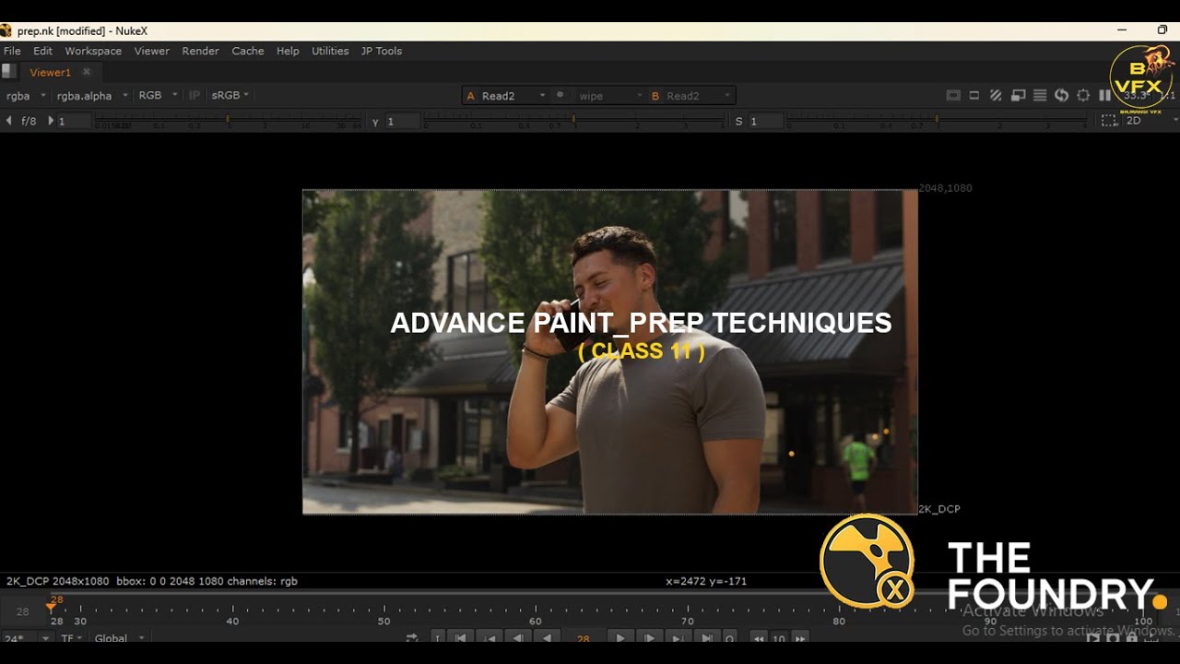The height and width of the screenshot is (664, 1180).
Task: Toggle clip to format icon
Action: [x=953, y=95]
